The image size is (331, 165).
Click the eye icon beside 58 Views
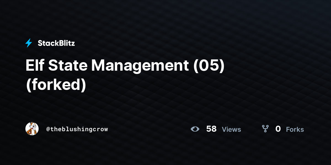pyautogui.click(x=195, y=129)
